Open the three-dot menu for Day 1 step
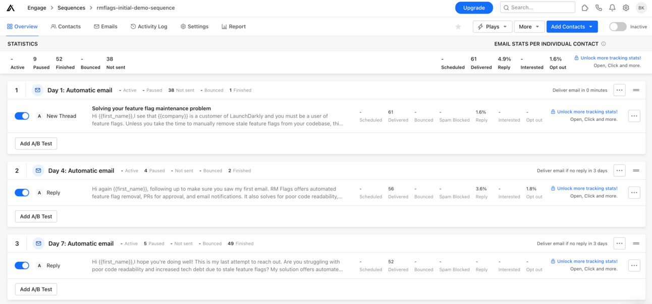The height and width of the screenshot is (304, 652). [619, 90]
